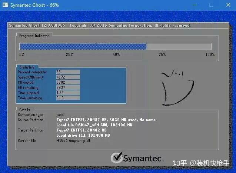
Task: Click the 75% progress label
Action: [x=162, y=54]
